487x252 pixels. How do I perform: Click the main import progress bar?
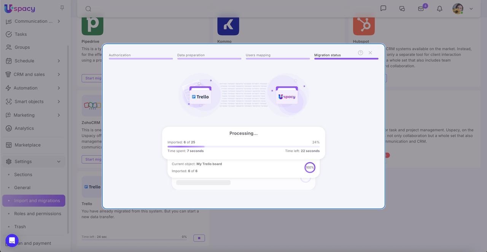pyautogui.click(x=243, y=146)
